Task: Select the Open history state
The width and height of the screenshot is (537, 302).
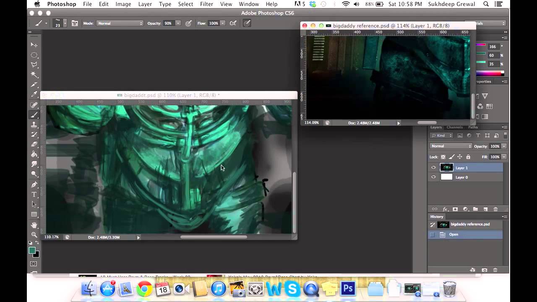Action: pos(454,234)
